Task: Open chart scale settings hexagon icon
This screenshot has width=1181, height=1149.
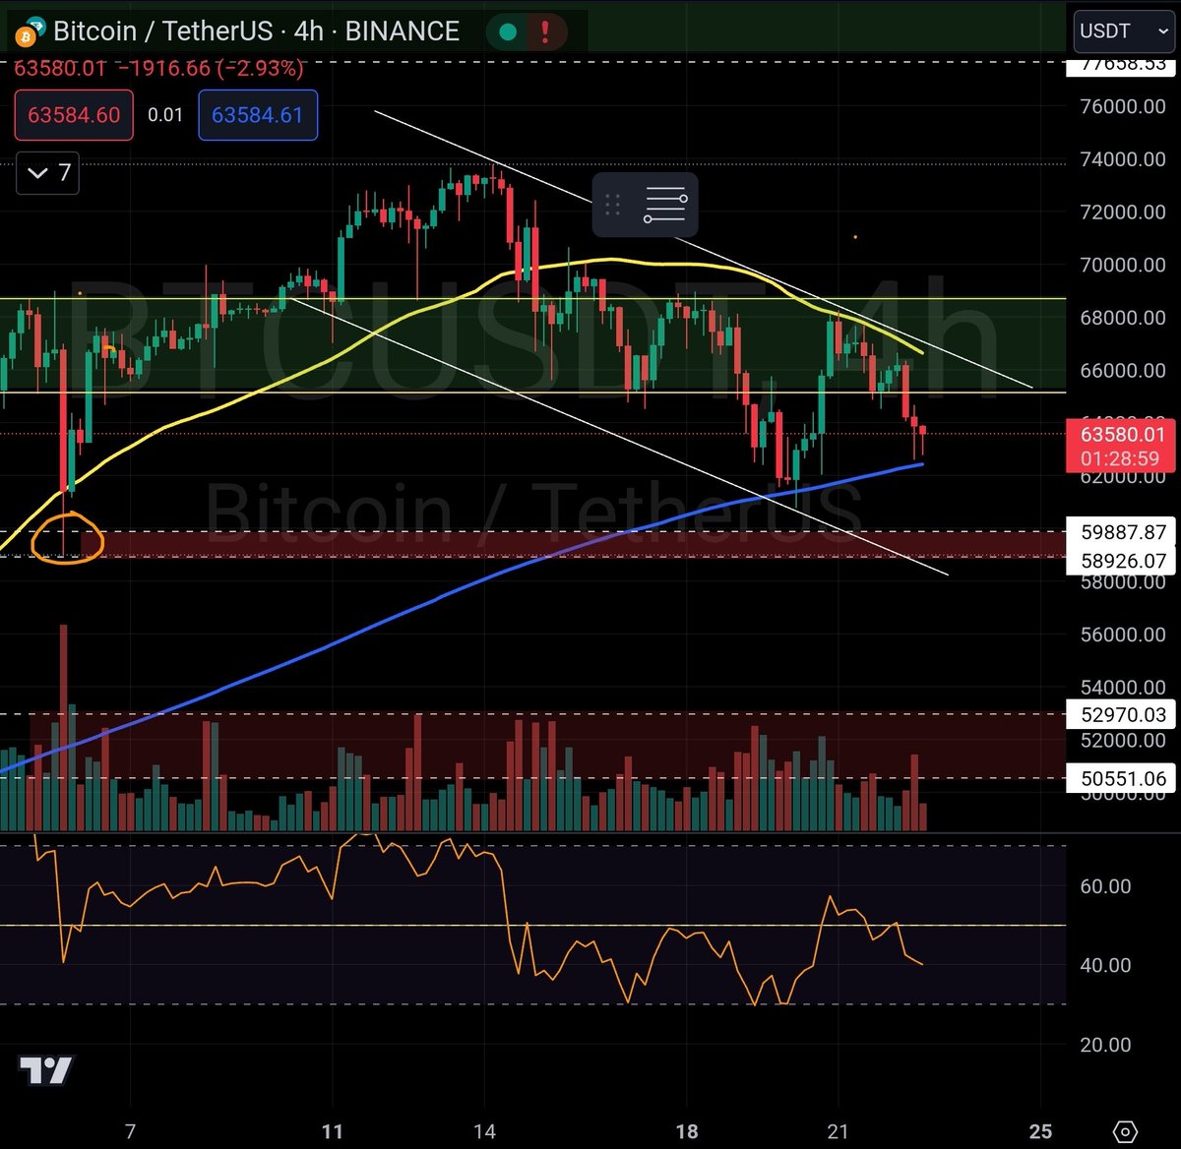Action: click(1126, 1131)
